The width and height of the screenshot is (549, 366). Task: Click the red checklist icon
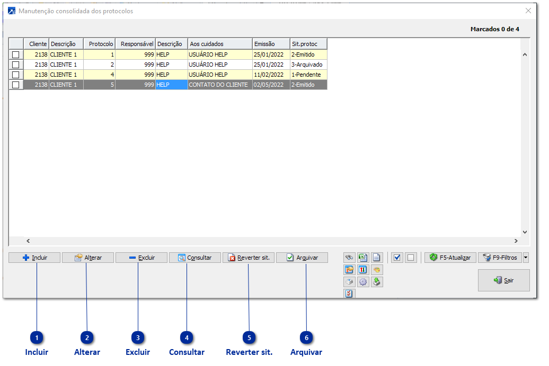coord(349,294)
